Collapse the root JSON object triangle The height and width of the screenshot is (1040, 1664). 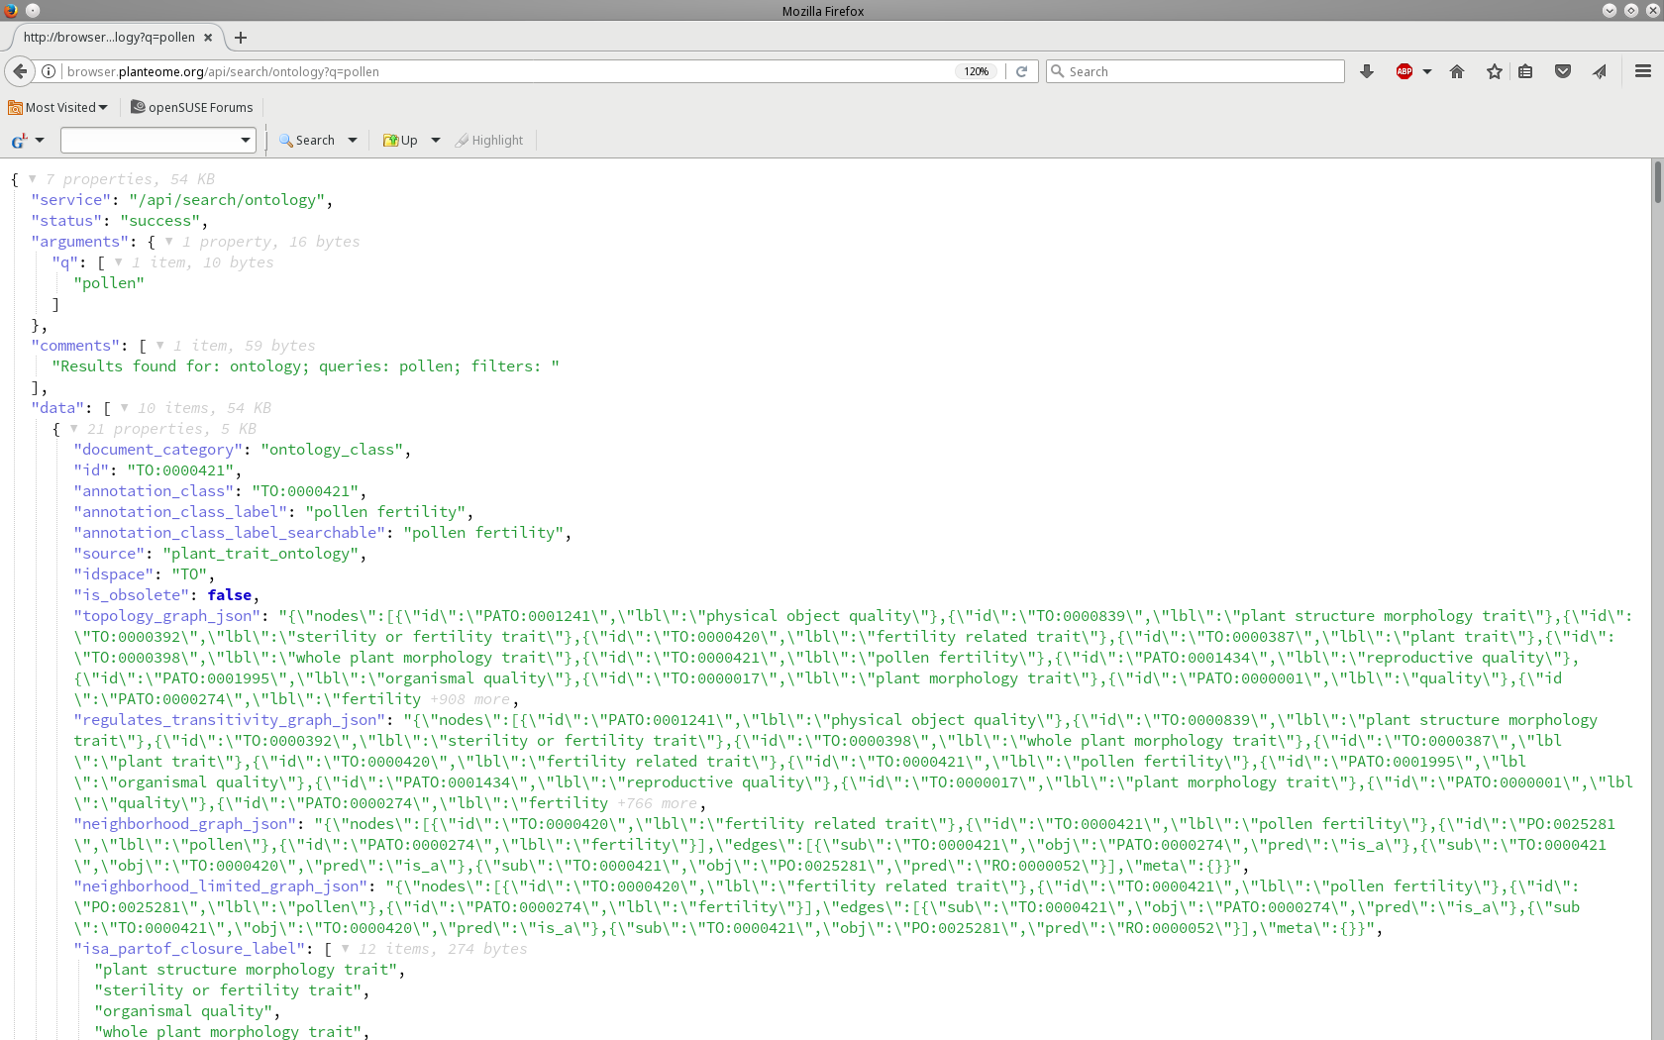[33, 179]
